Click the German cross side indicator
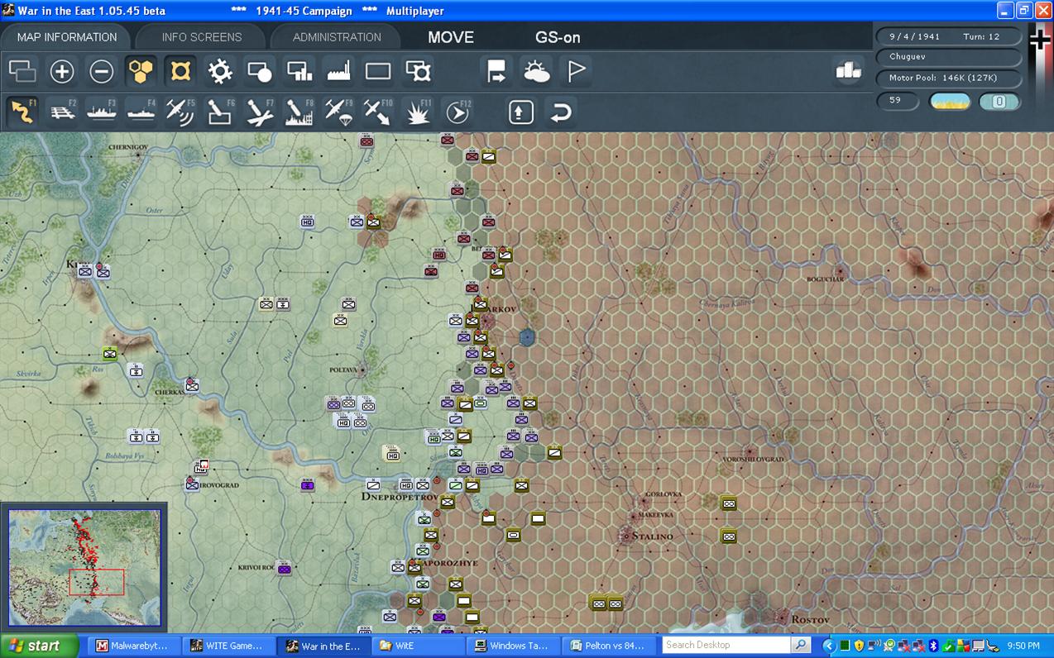 click(x=1040, y=40)
